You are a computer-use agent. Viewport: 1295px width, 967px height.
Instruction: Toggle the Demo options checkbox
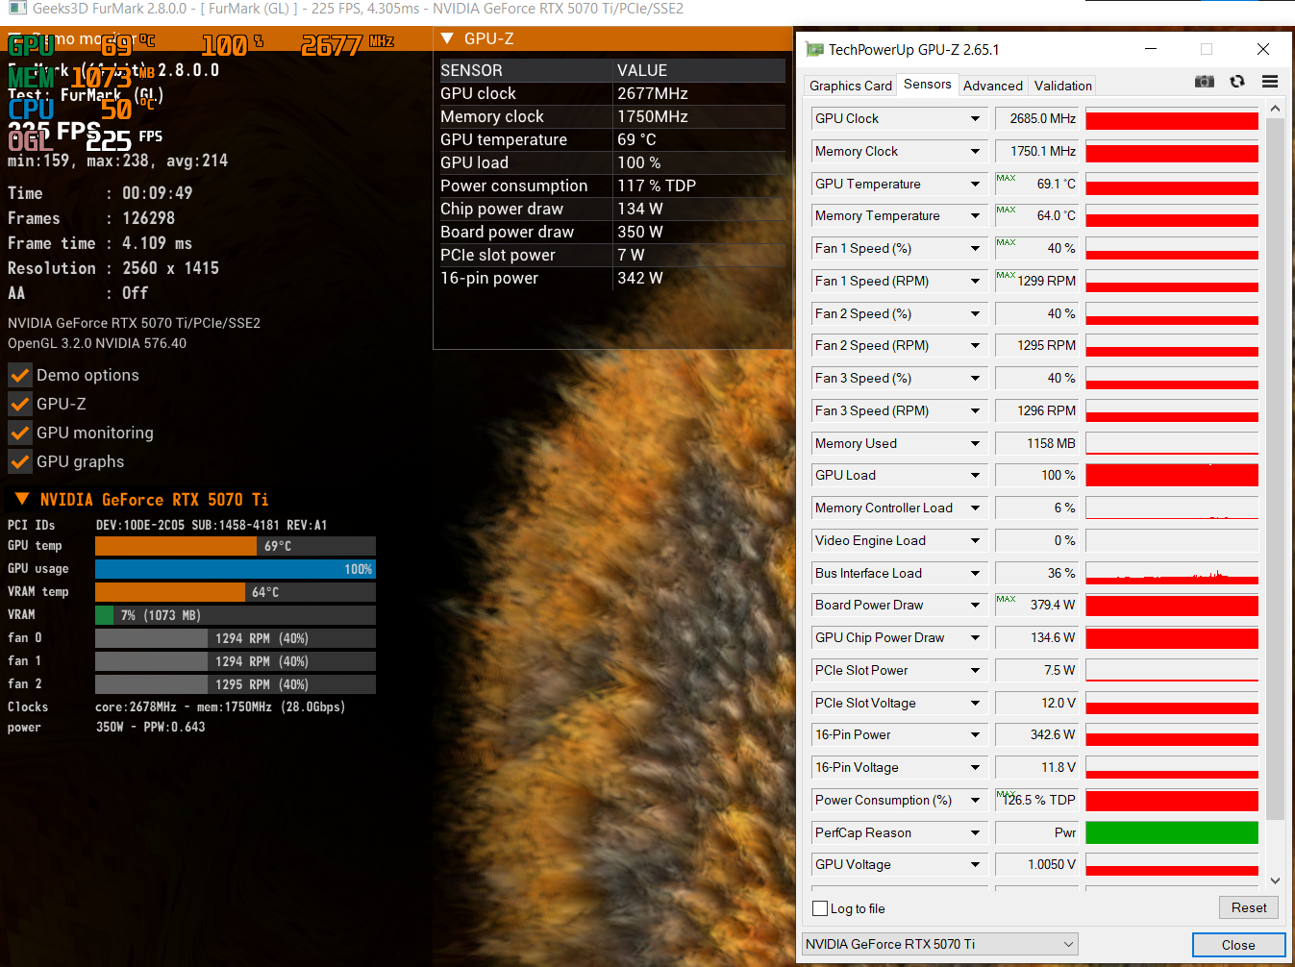click(x=20, y=375)
